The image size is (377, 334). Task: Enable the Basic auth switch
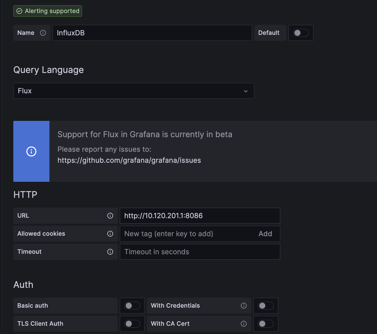click(x=132, y=306)
